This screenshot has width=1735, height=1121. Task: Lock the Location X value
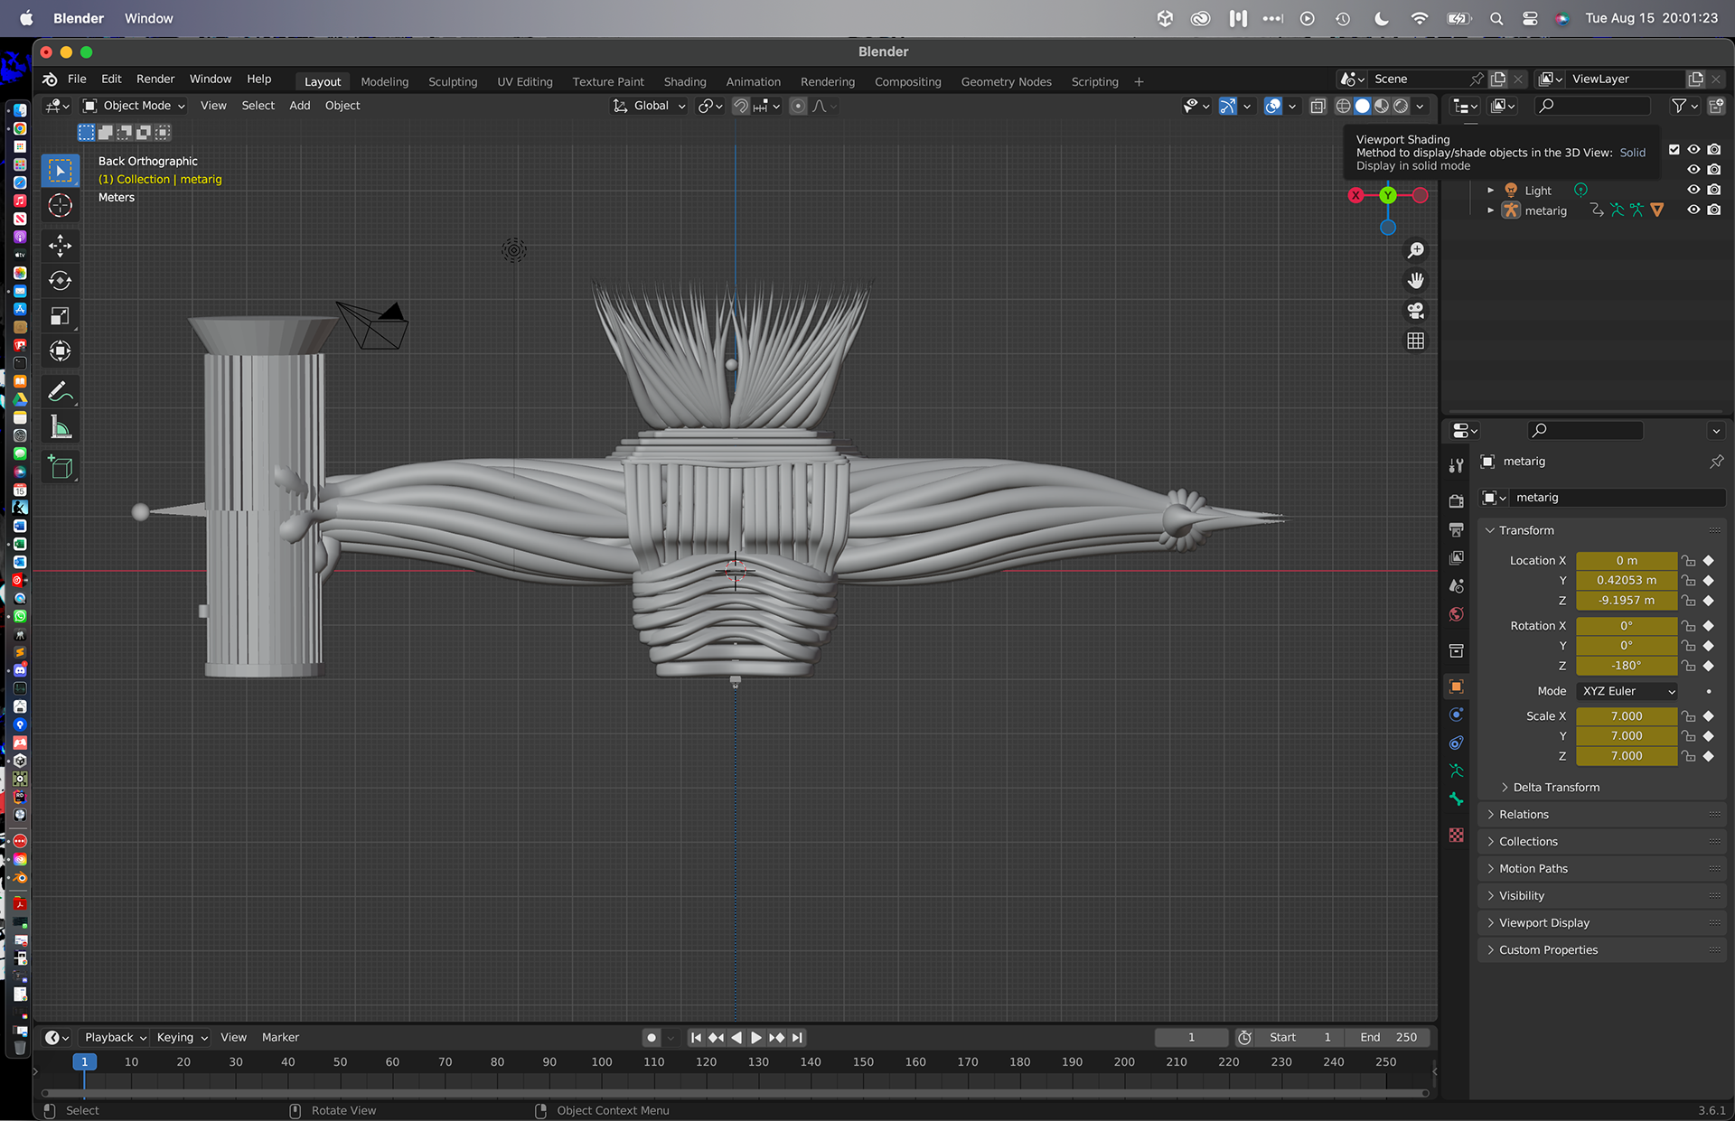(1688, 561)
